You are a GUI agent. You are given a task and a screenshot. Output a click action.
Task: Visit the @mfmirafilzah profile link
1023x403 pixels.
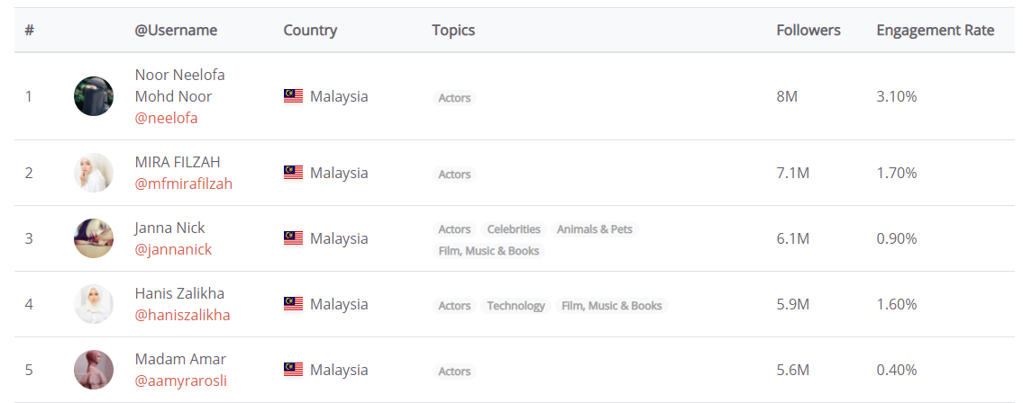[x=183, y=184]
